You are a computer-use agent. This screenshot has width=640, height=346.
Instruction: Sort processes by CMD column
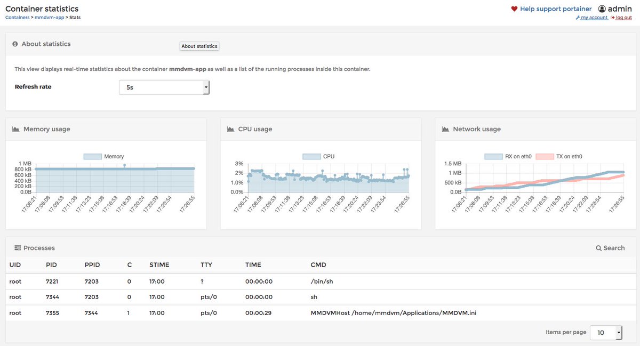point(318,264)
